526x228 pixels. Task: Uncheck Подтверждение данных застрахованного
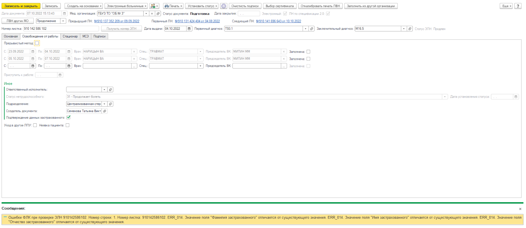click(x=68, y=117)
